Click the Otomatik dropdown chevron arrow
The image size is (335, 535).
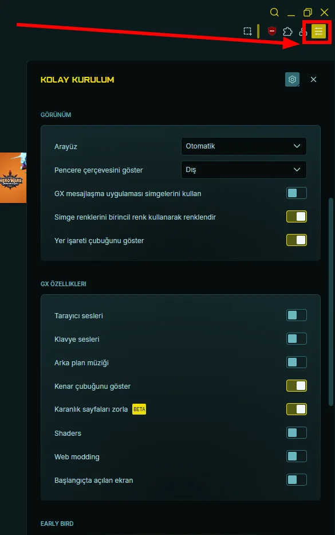click(297, 146)
